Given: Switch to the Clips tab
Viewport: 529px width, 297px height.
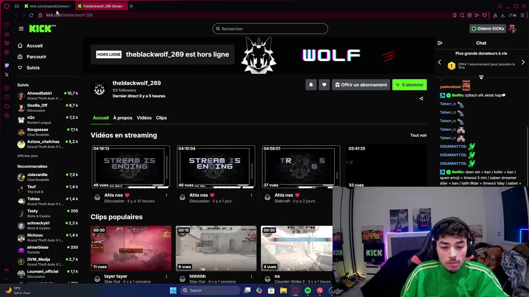Looking at the screenshot, I should 161,118.
